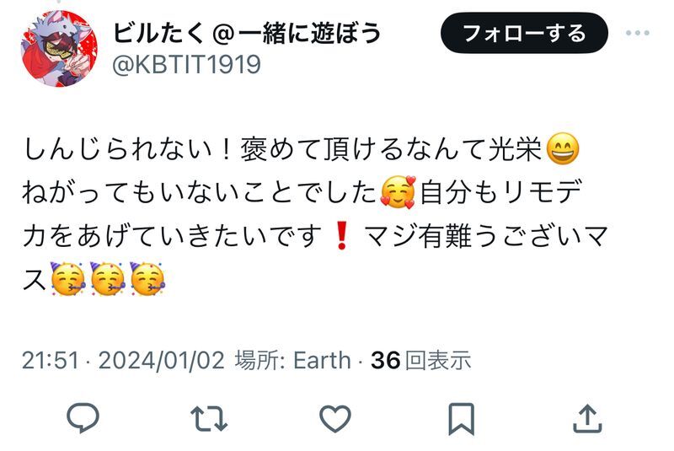Viewport: 674px width, 451px height.
Task: Click the 場所: Earth location text
Action: [x=292, y=360]
